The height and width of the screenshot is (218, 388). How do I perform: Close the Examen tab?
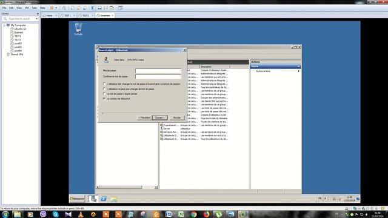(113, 16)
